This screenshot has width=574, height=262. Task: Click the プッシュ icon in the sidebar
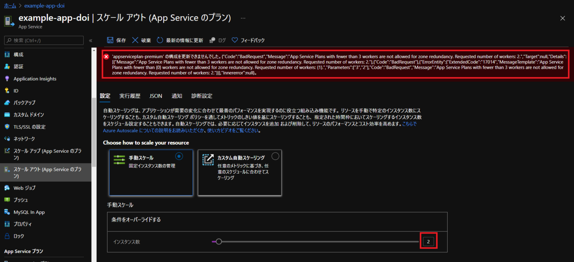[x=7, y=200]
